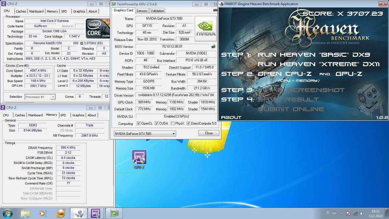Viewport: 389px width, 219px height.
Task: Click the GPU-Z title bar icon
Action: click(x=114, y=4)
